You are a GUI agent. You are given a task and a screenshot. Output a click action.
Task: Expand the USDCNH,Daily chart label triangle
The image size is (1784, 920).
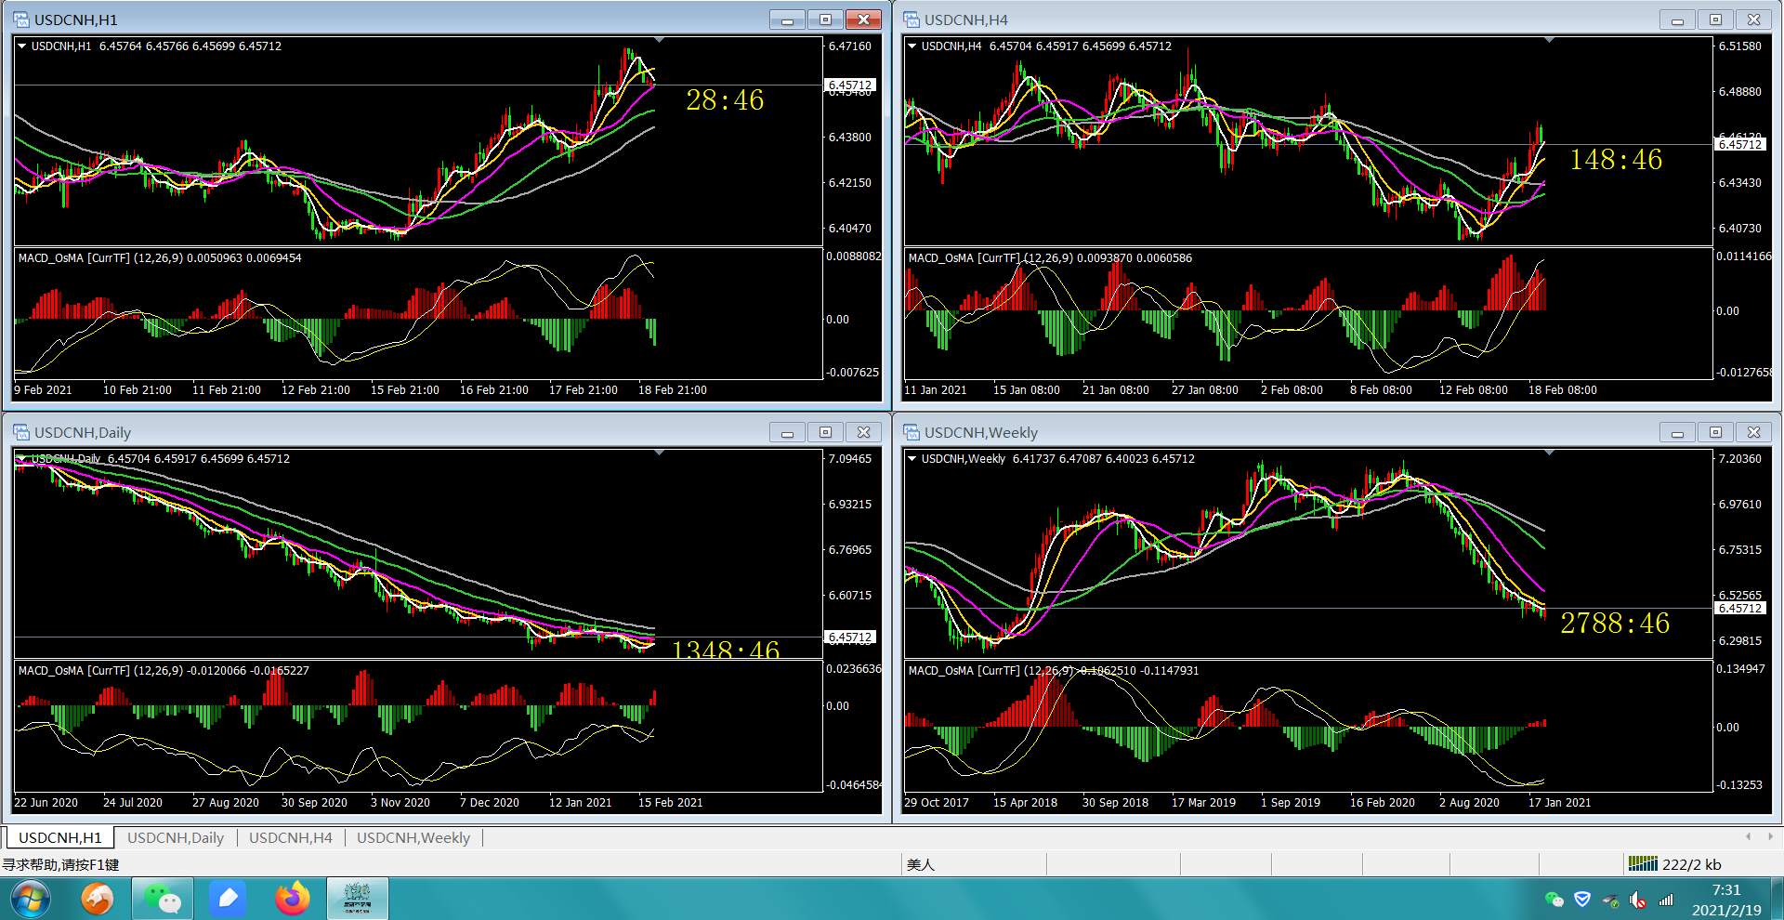21,458
